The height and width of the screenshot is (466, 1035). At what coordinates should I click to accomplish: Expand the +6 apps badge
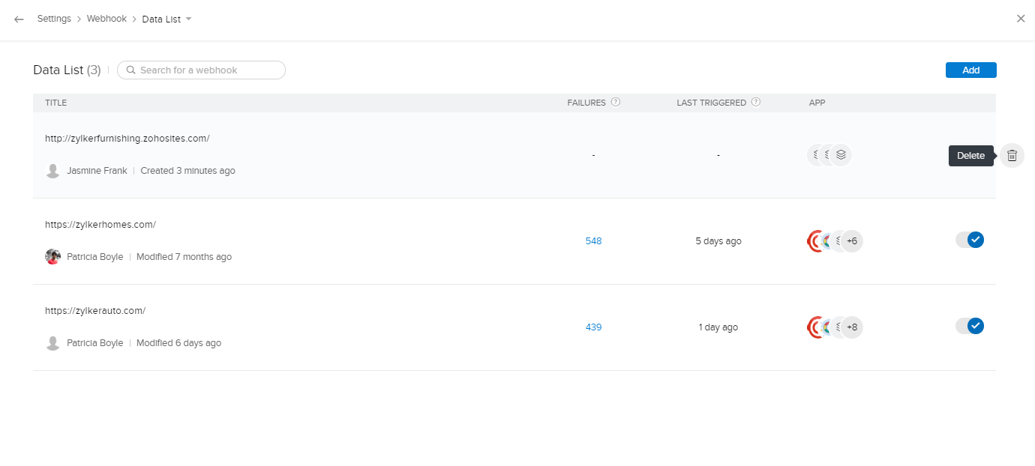pyautogui.click(x=851, y=241)
